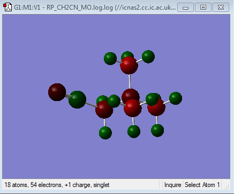
Task: Select the top-left green atom
Action: click(x=110, y=59)
